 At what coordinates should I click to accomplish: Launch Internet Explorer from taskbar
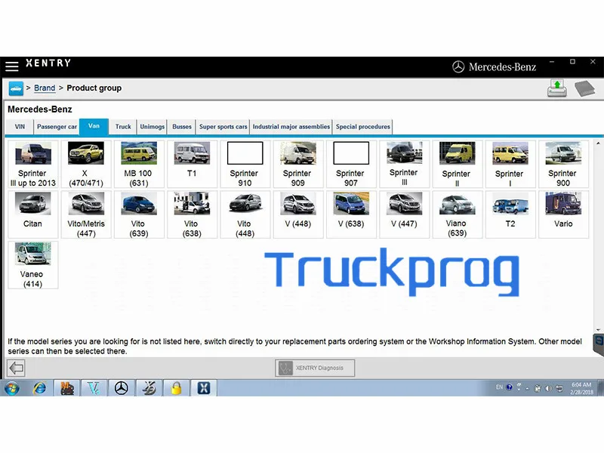(x=39, y=388)
